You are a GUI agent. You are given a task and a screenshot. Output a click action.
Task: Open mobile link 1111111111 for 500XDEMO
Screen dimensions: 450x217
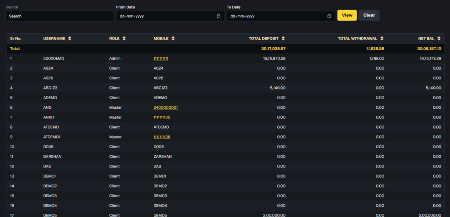click(161, 58)
